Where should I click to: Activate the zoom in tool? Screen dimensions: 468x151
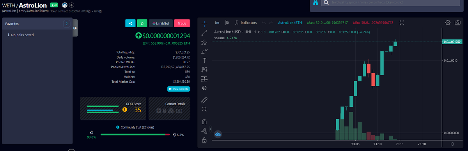(x=204, y=109)
